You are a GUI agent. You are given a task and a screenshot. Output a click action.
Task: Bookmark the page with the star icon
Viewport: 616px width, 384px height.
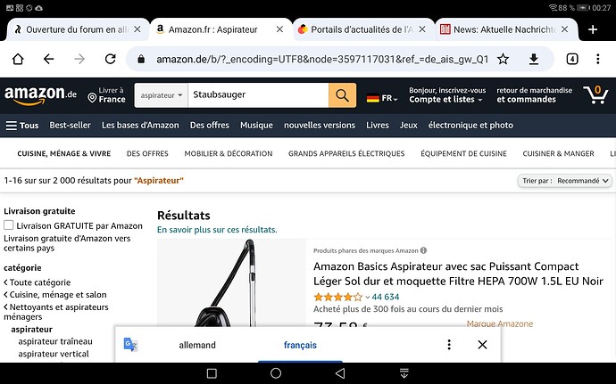pyautogui.click(x=504, y=60)
